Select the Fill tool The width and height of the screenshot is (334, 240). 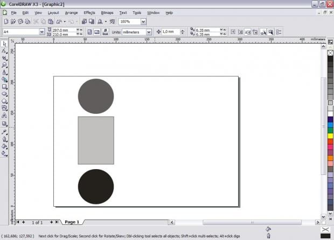coord(4,147)
